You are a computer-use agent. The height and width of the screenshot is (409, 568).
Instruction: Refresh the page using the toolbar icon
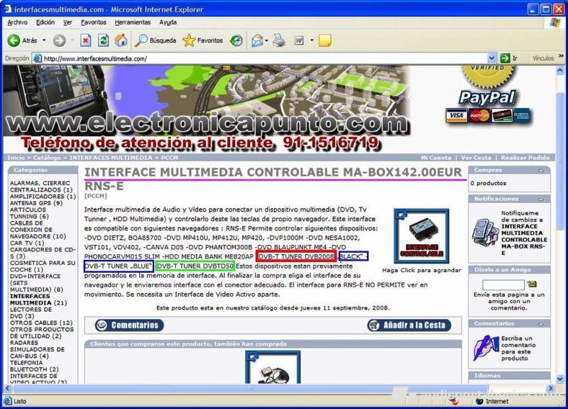[103, 40]
